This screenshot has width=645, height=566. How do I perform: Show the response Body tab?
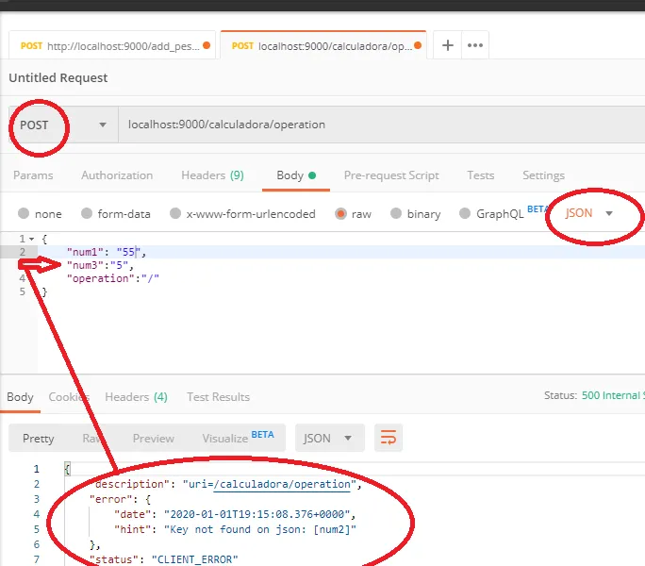pos(20,397)
